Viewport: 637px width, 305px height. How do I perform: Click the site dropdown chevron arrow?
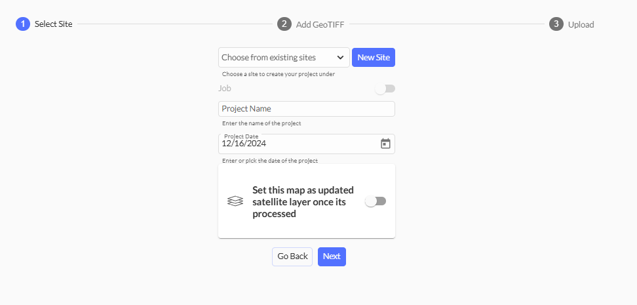(x=341, y=58)
